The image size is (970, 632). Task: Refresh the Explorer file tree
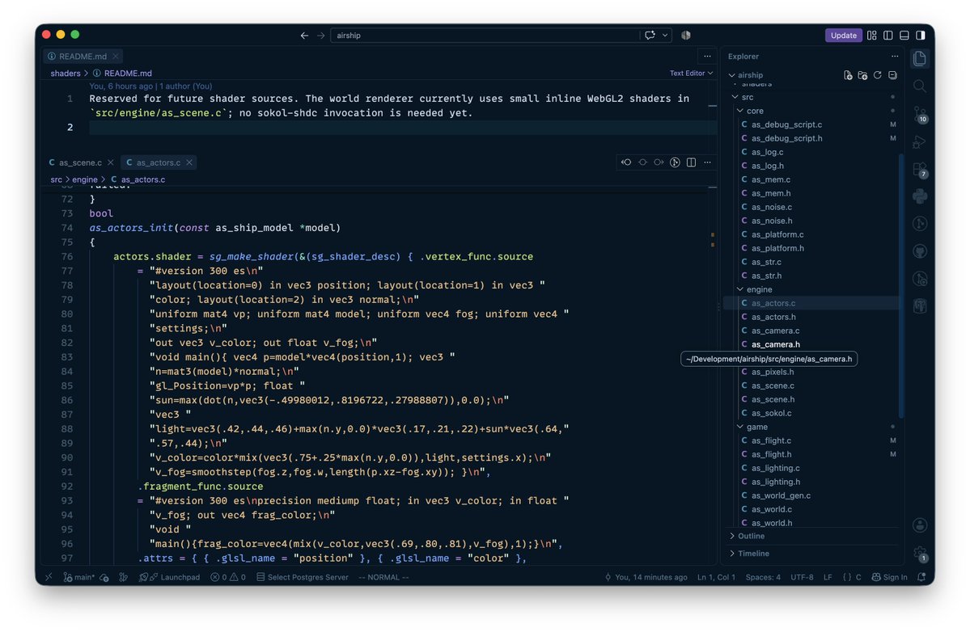pos(877,75)
